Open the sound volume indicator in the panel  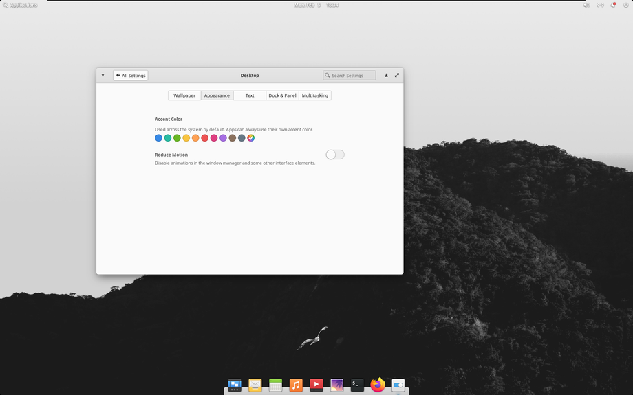pyautogui.click(x=587, y=5)
